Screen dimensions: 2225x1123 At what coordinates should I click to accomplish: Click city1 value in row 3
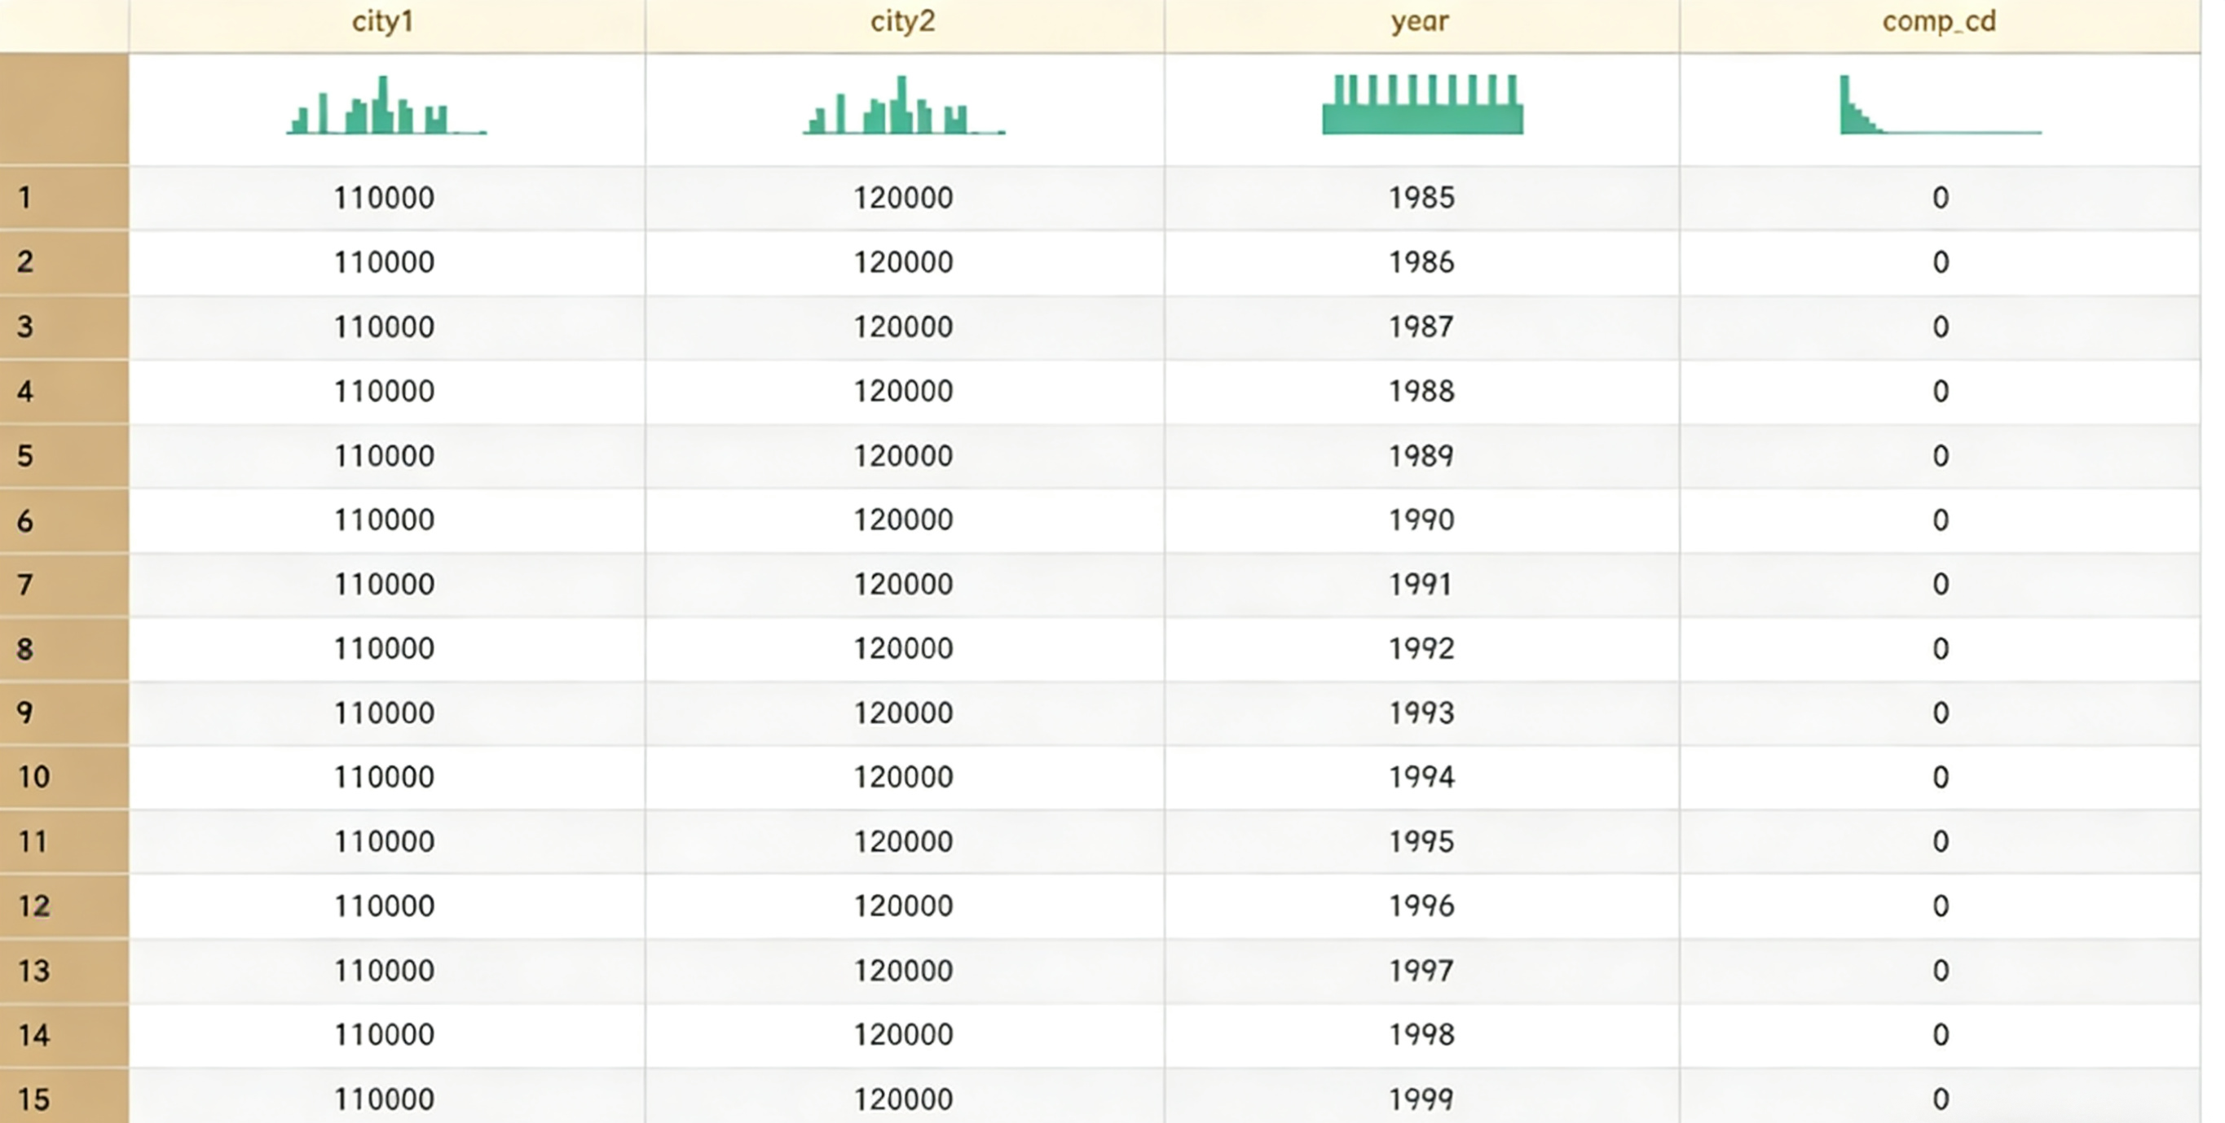[385, 327]
